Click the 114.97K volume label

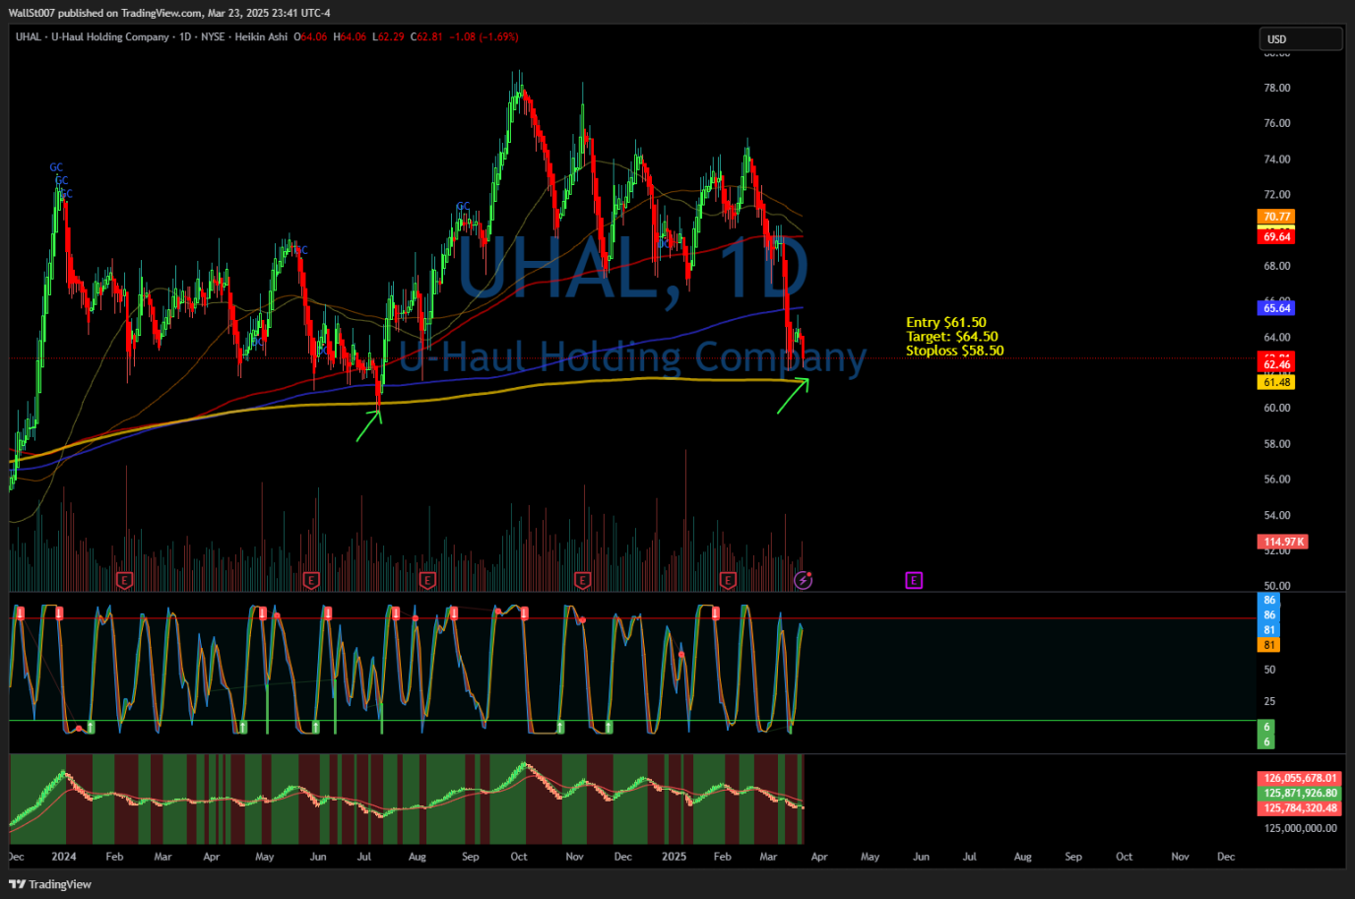1283,542
